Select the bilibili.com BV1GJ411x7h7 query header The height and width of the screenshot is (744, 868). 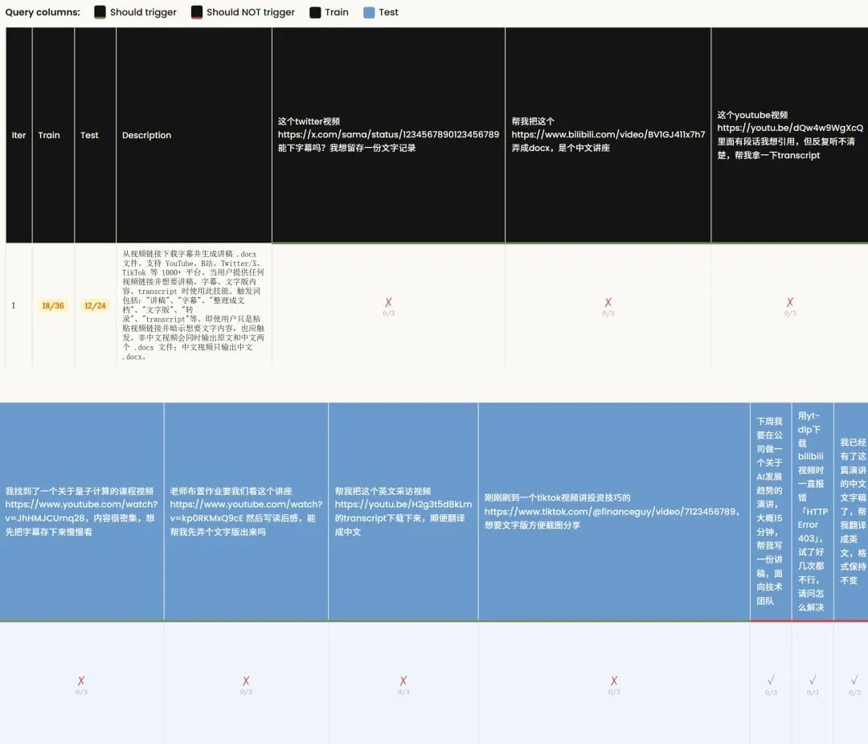[x=608, y=135]
